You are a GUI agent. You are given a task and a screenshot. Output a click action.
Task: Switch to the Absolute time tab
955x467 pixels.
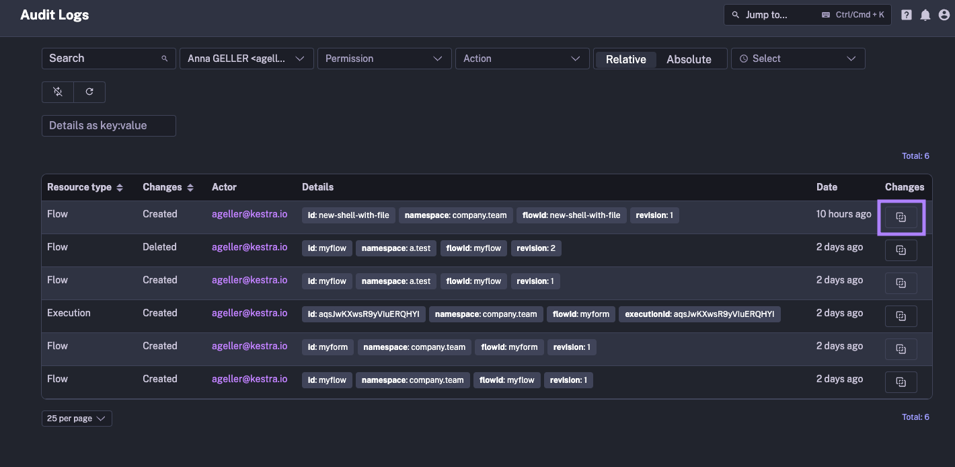689,59
